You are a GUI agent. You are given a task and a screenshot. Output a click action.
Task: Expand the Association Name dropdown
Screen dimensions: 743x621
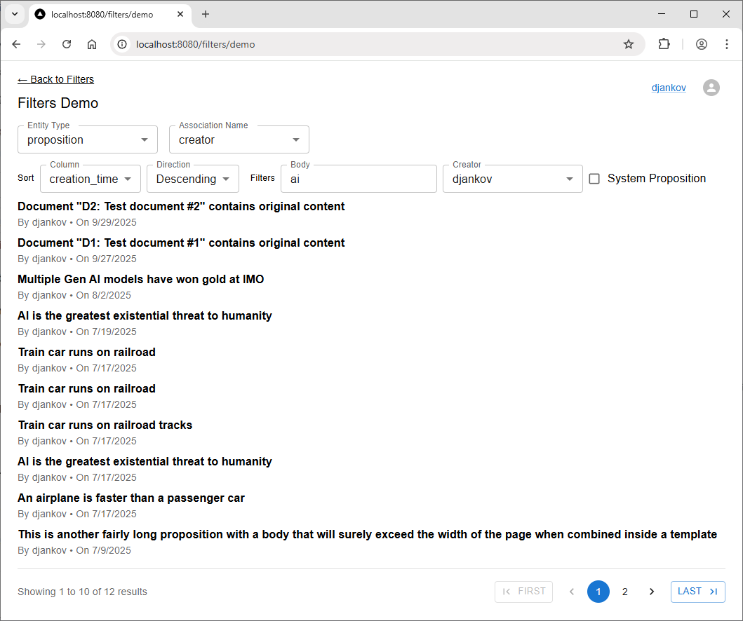239,139
